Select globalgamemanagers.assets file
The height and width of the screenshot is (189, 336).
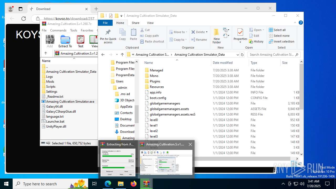(169, 109)
